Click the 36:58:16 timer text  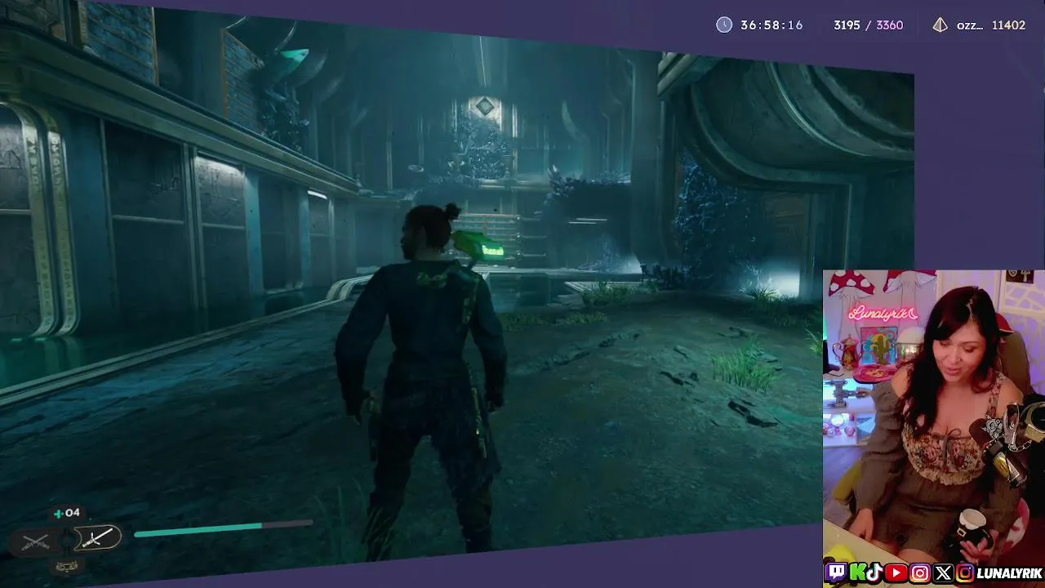coord(772,25)
